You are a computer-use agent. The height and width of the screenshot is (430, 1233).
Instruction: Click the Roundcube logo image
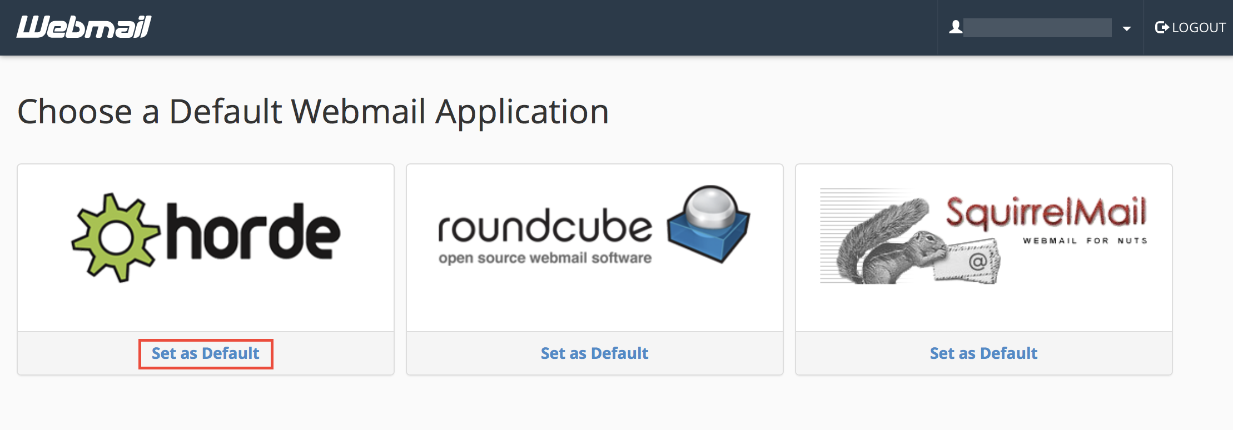pyautogui.click(x=594, y=225)
